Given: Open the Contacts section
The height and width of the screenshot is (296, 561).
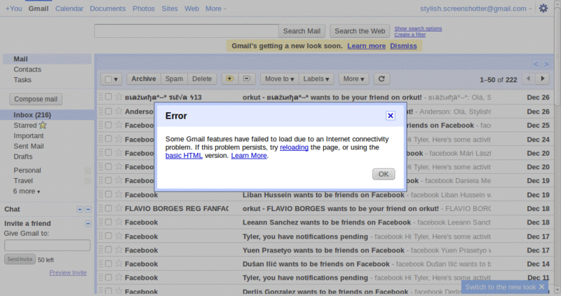Looking at the screenshot, I should (x=27, y=69).
